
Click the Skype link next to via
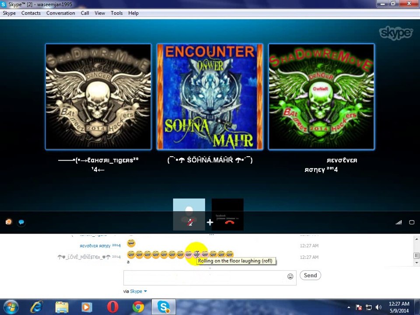(136, 291)
